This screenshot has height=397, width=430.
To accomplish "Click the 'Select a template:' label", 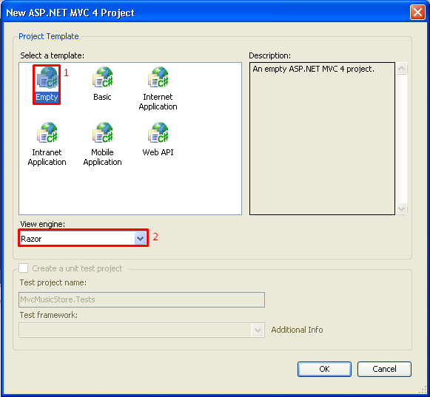I will tap(52, 55).
